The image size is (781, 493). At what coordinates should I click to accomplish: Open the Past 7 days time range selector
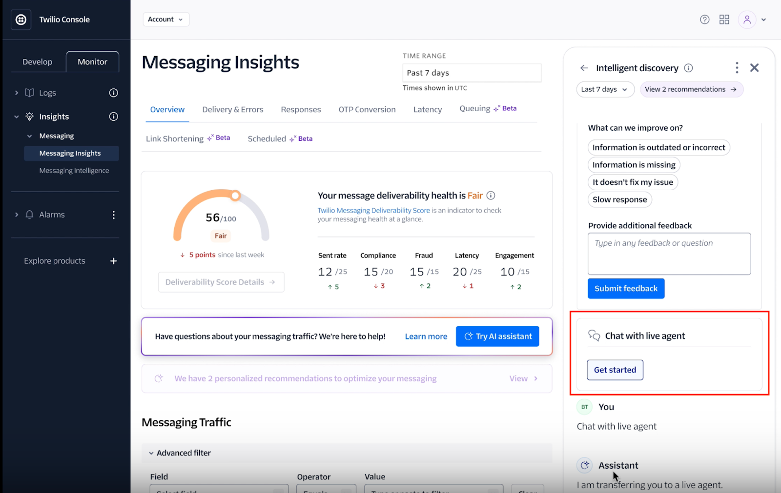tap(472, 73)
